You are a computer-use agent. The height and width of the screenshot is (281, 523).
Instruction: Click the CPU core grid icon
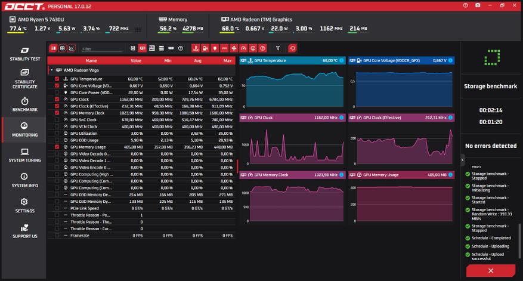coord(138,30)
